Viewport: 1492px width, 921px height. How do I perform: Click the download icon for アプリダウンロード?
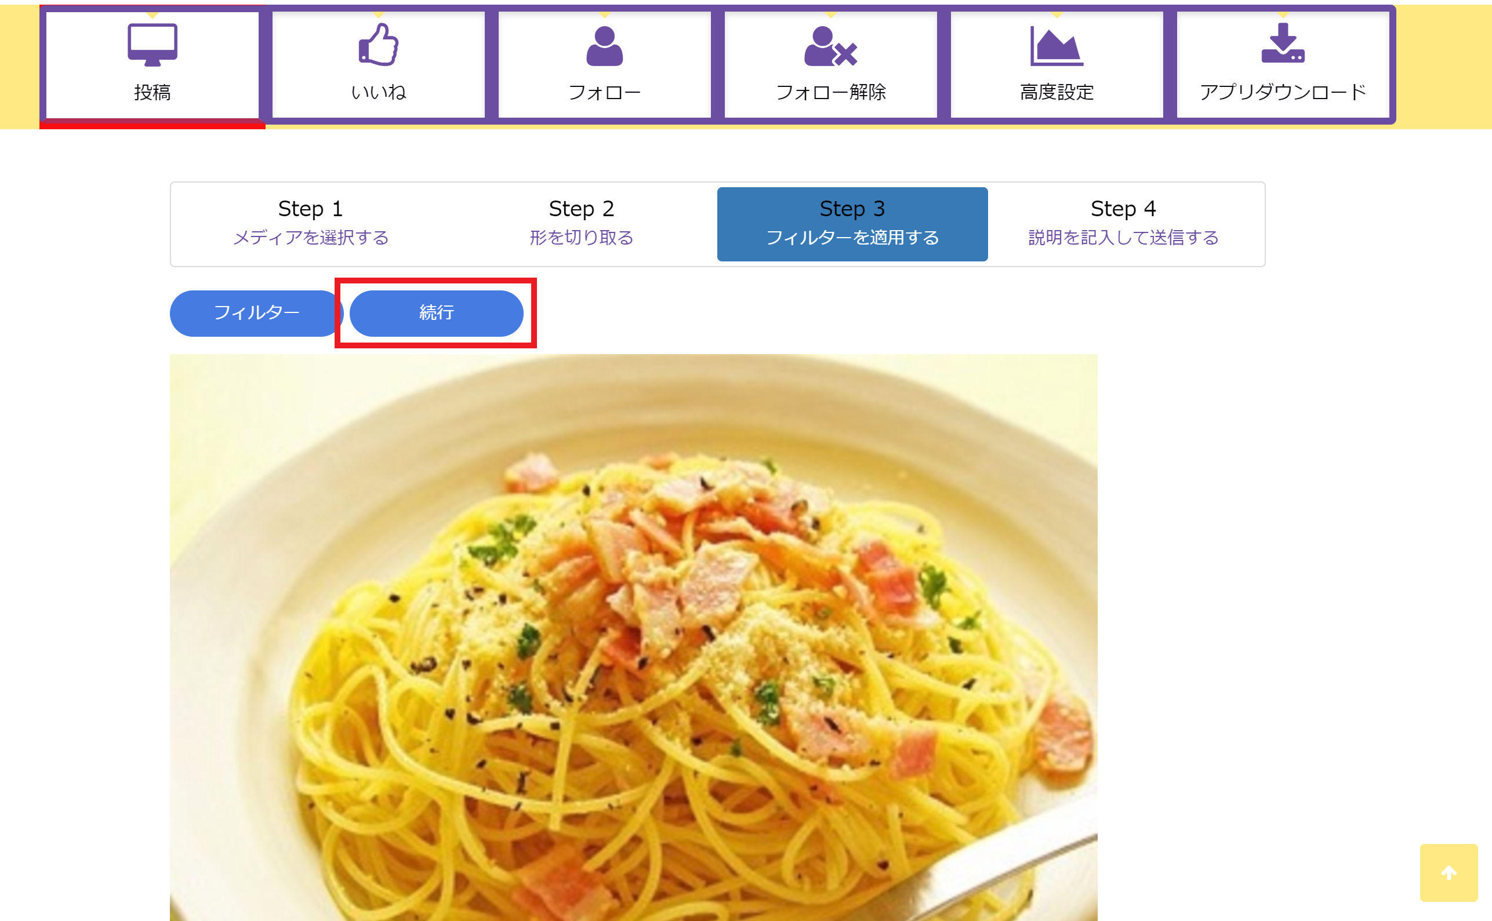1283,43
